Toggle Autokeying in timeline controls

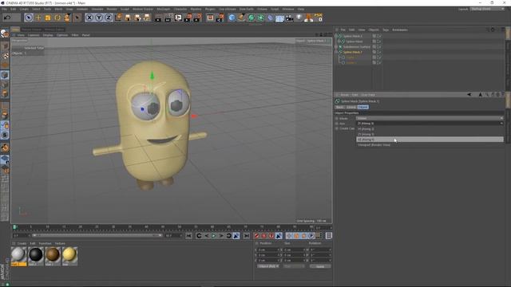click(264, 236)
